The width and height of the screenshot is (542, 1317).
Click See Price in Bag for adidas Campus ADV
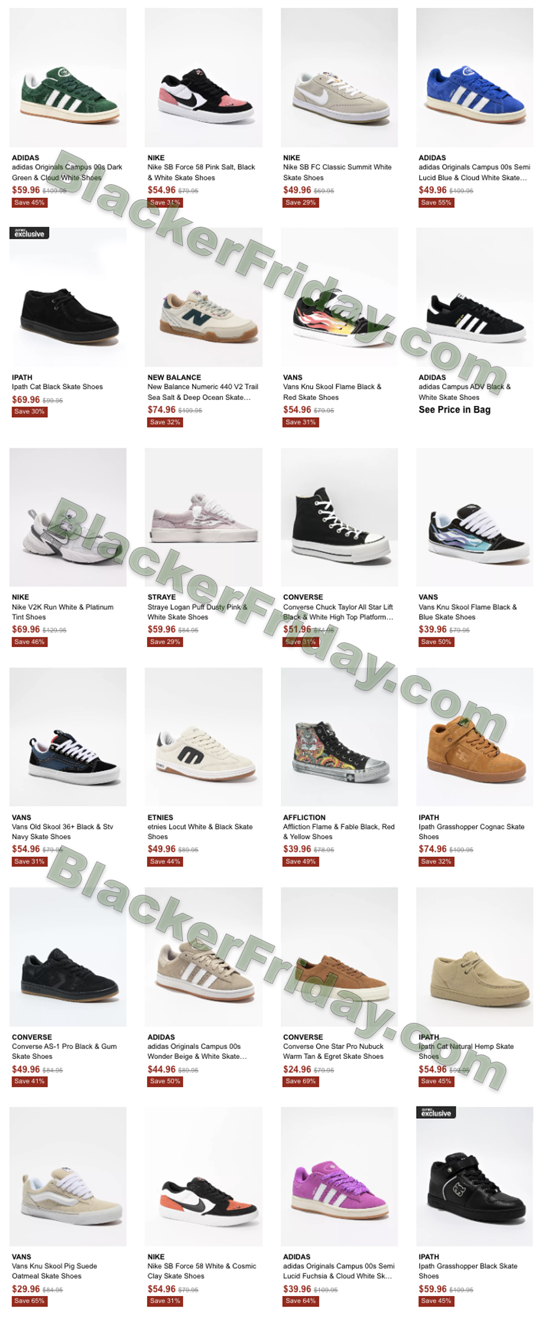pos(454,410)
